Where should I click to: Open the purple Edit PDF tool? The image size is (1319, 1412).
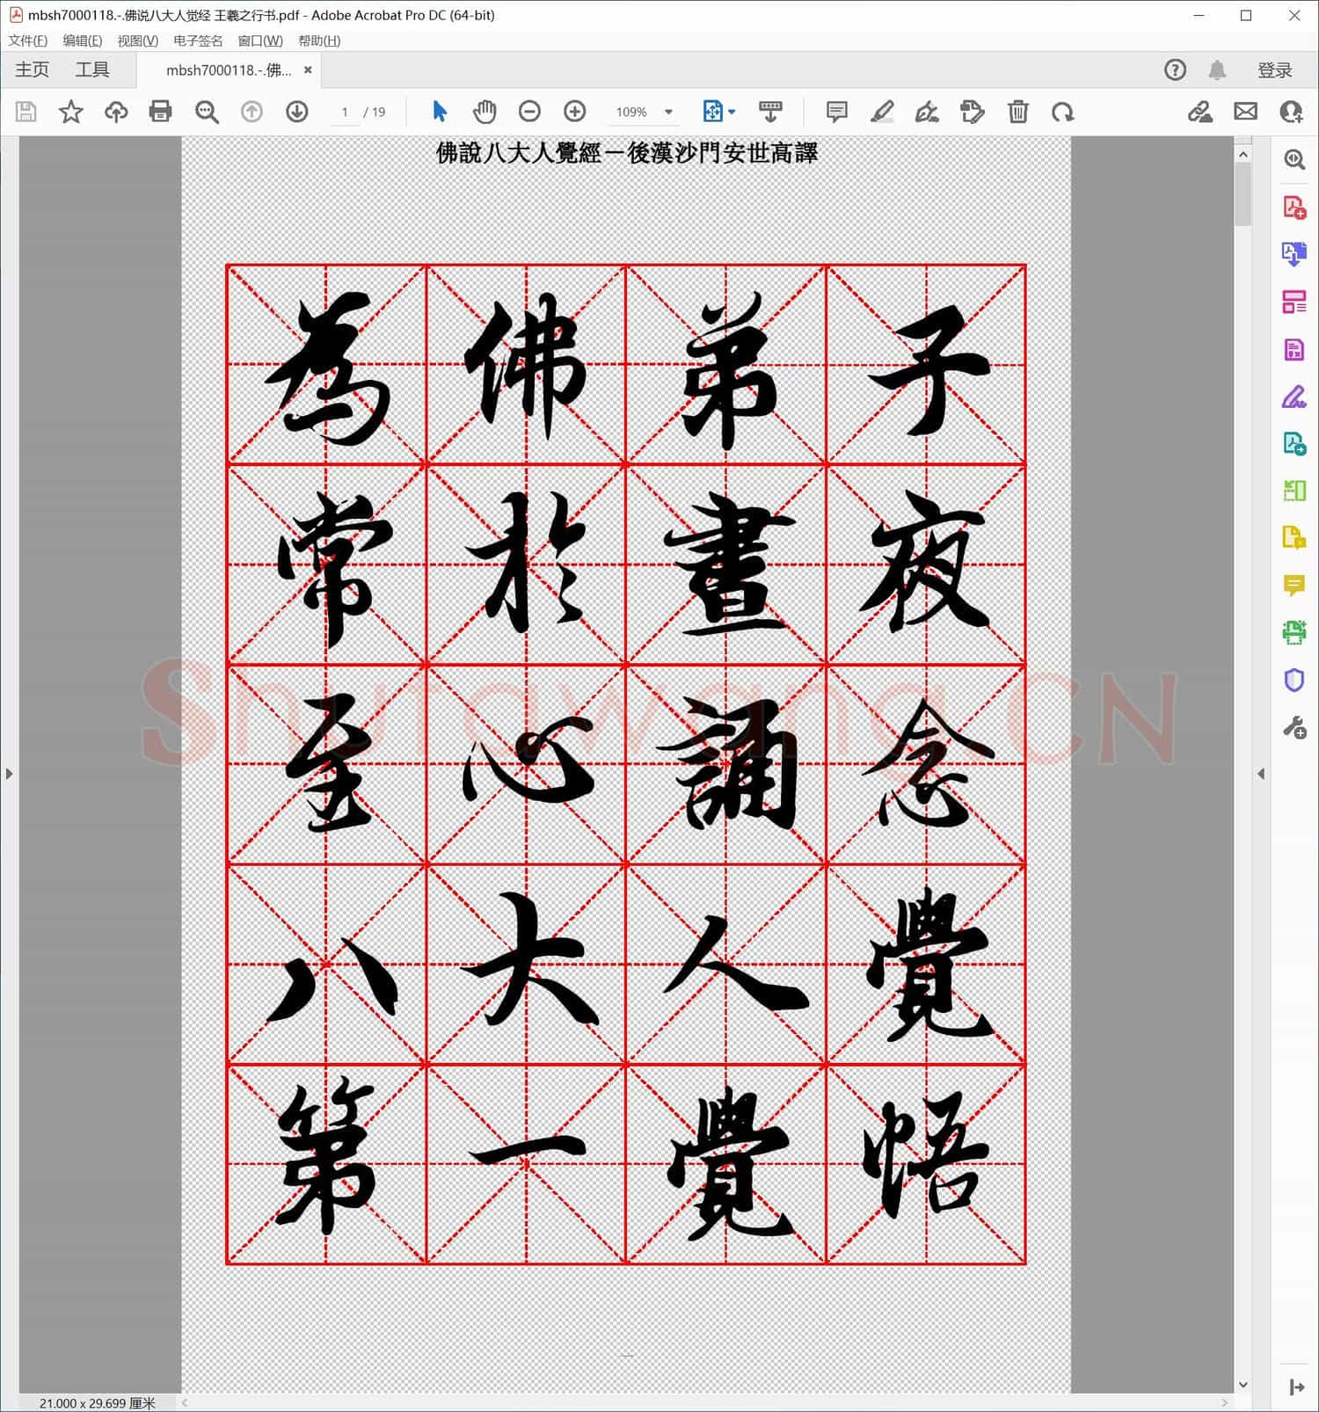(1293, 350)
